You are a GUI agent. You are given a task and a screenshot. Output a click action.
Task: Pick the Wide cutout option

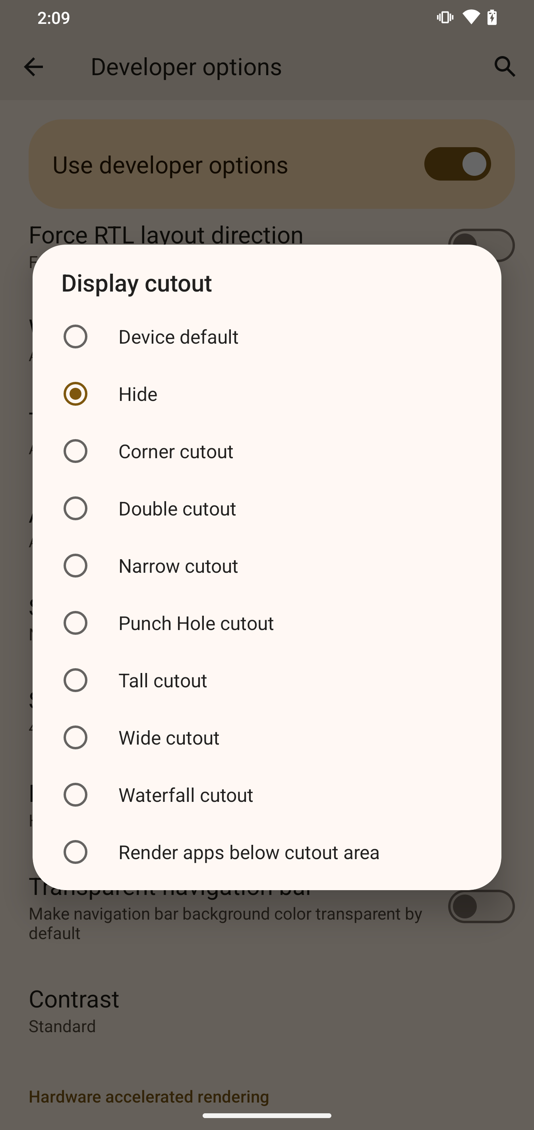point(75,738)
